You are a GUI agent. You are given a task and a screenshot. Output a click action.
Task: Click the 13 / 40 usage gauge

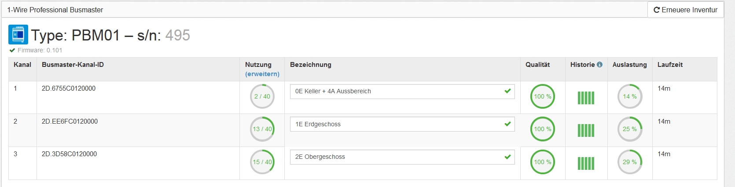click(x=262, y=129)
